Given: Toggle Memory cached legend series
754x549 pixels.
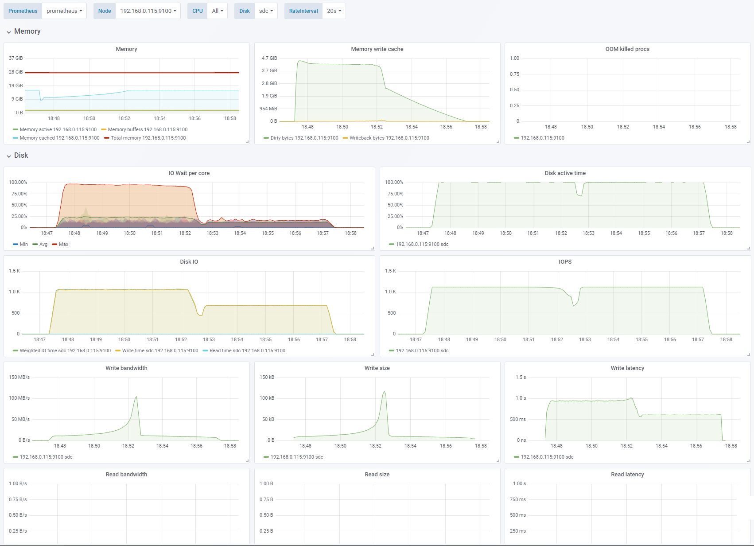Looking at the screenshot, I should (59, 138).
